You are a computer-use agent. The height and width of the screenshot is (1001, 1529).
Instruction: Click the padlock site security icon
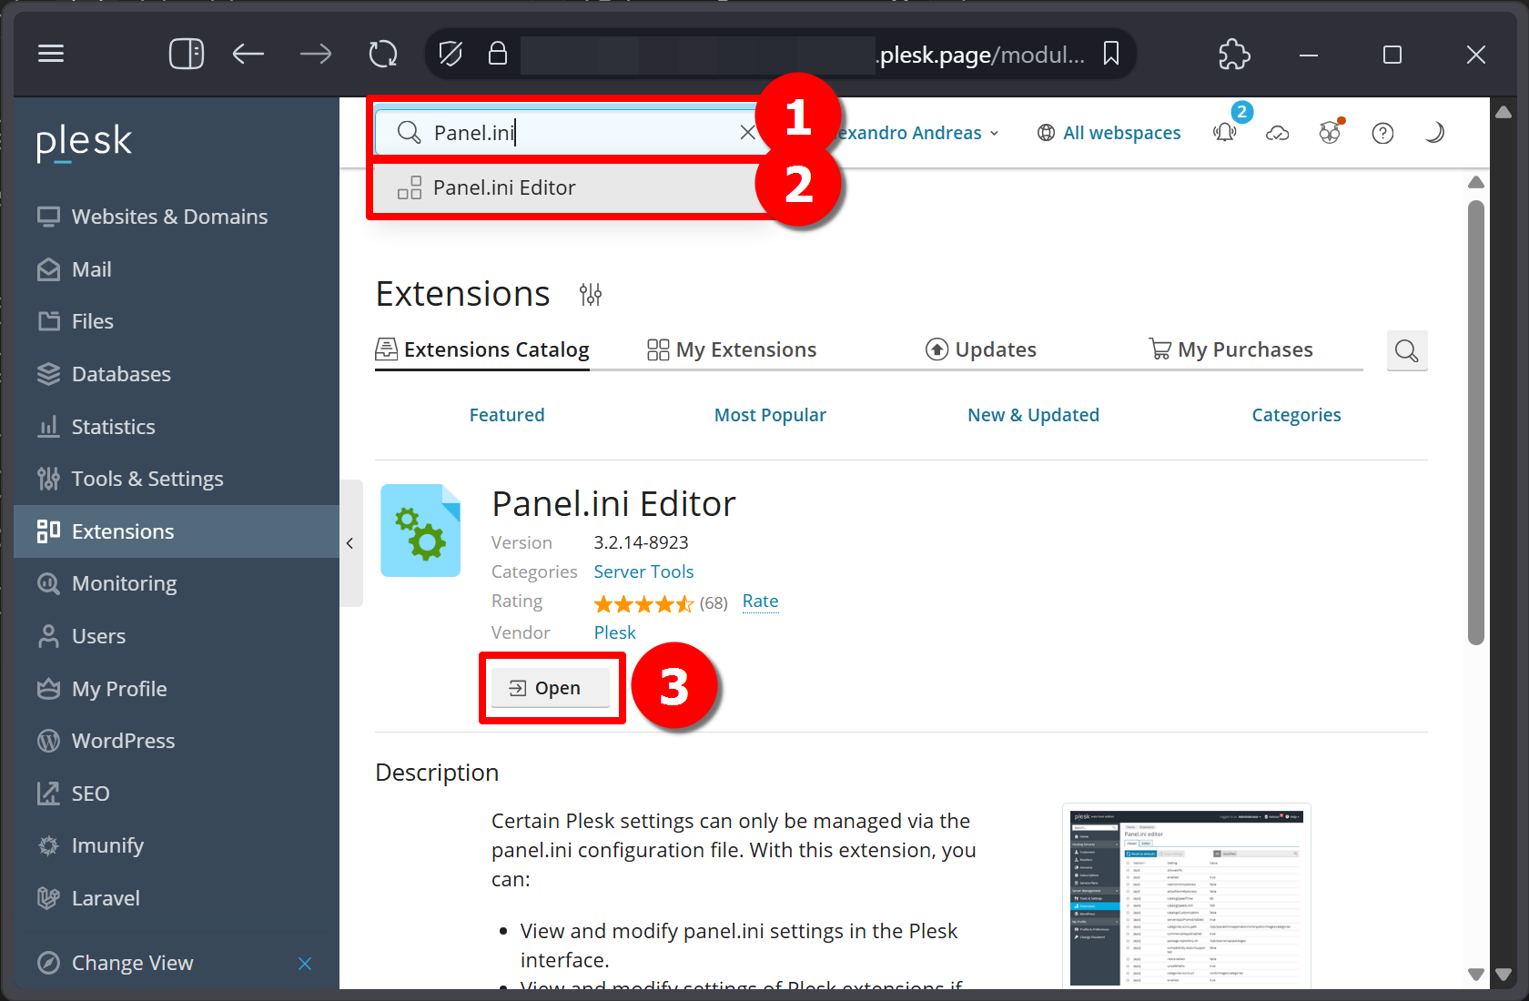click(x=497, y=53)
